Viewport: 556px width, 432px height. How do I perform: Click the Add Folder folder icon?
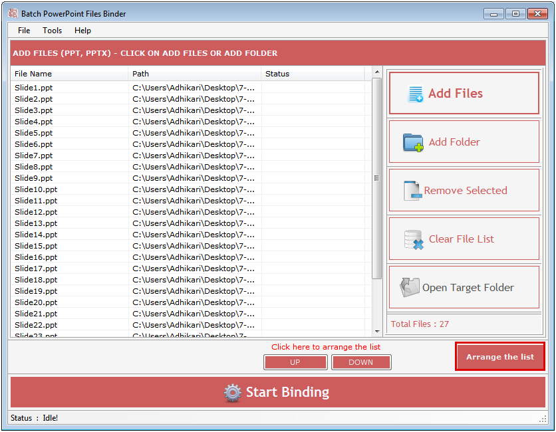(x=413, y=142)
